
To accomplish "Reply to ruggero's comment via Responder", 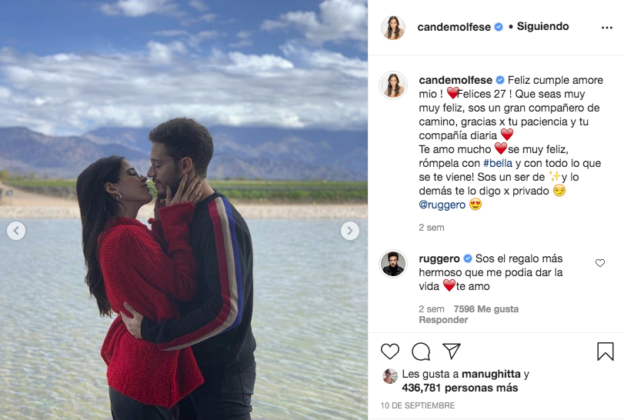I will (x=443, y=320).
